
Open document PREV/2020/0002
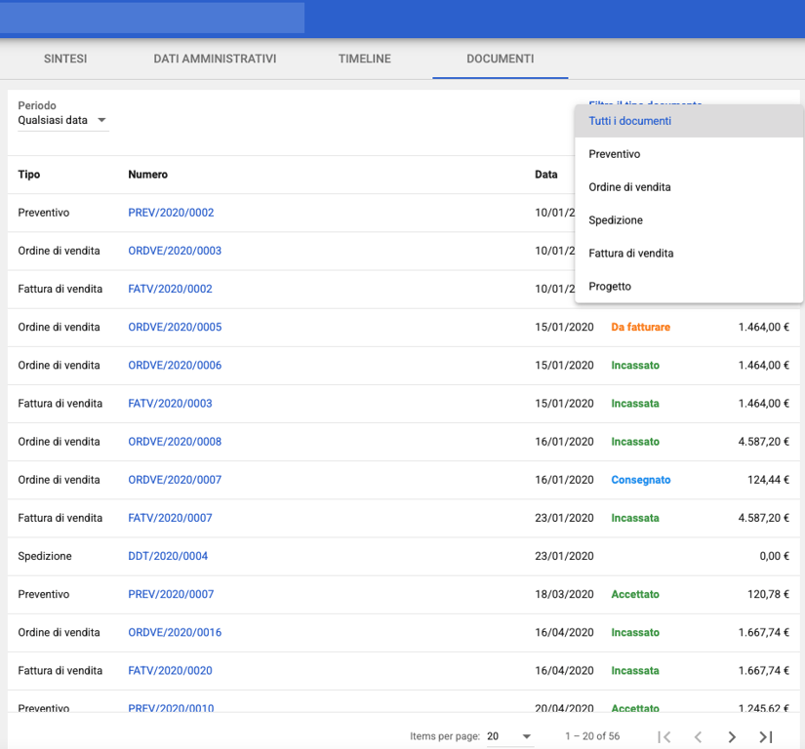pyautogui.click(x=171, y=213)
